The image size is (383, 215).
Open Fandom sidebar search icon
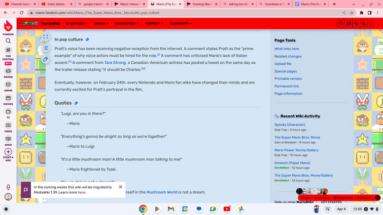pyautogui.click(x=8, y=41)
